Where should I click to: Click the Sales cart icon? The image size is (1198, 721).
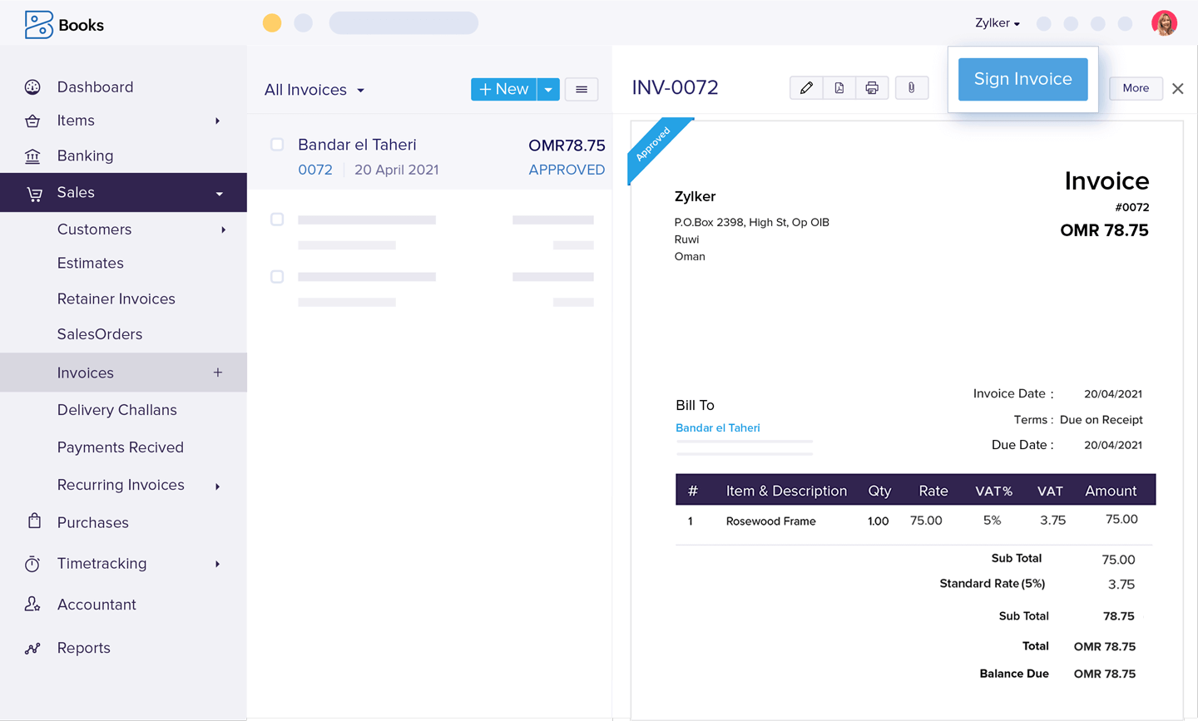(x=34, y=194)
